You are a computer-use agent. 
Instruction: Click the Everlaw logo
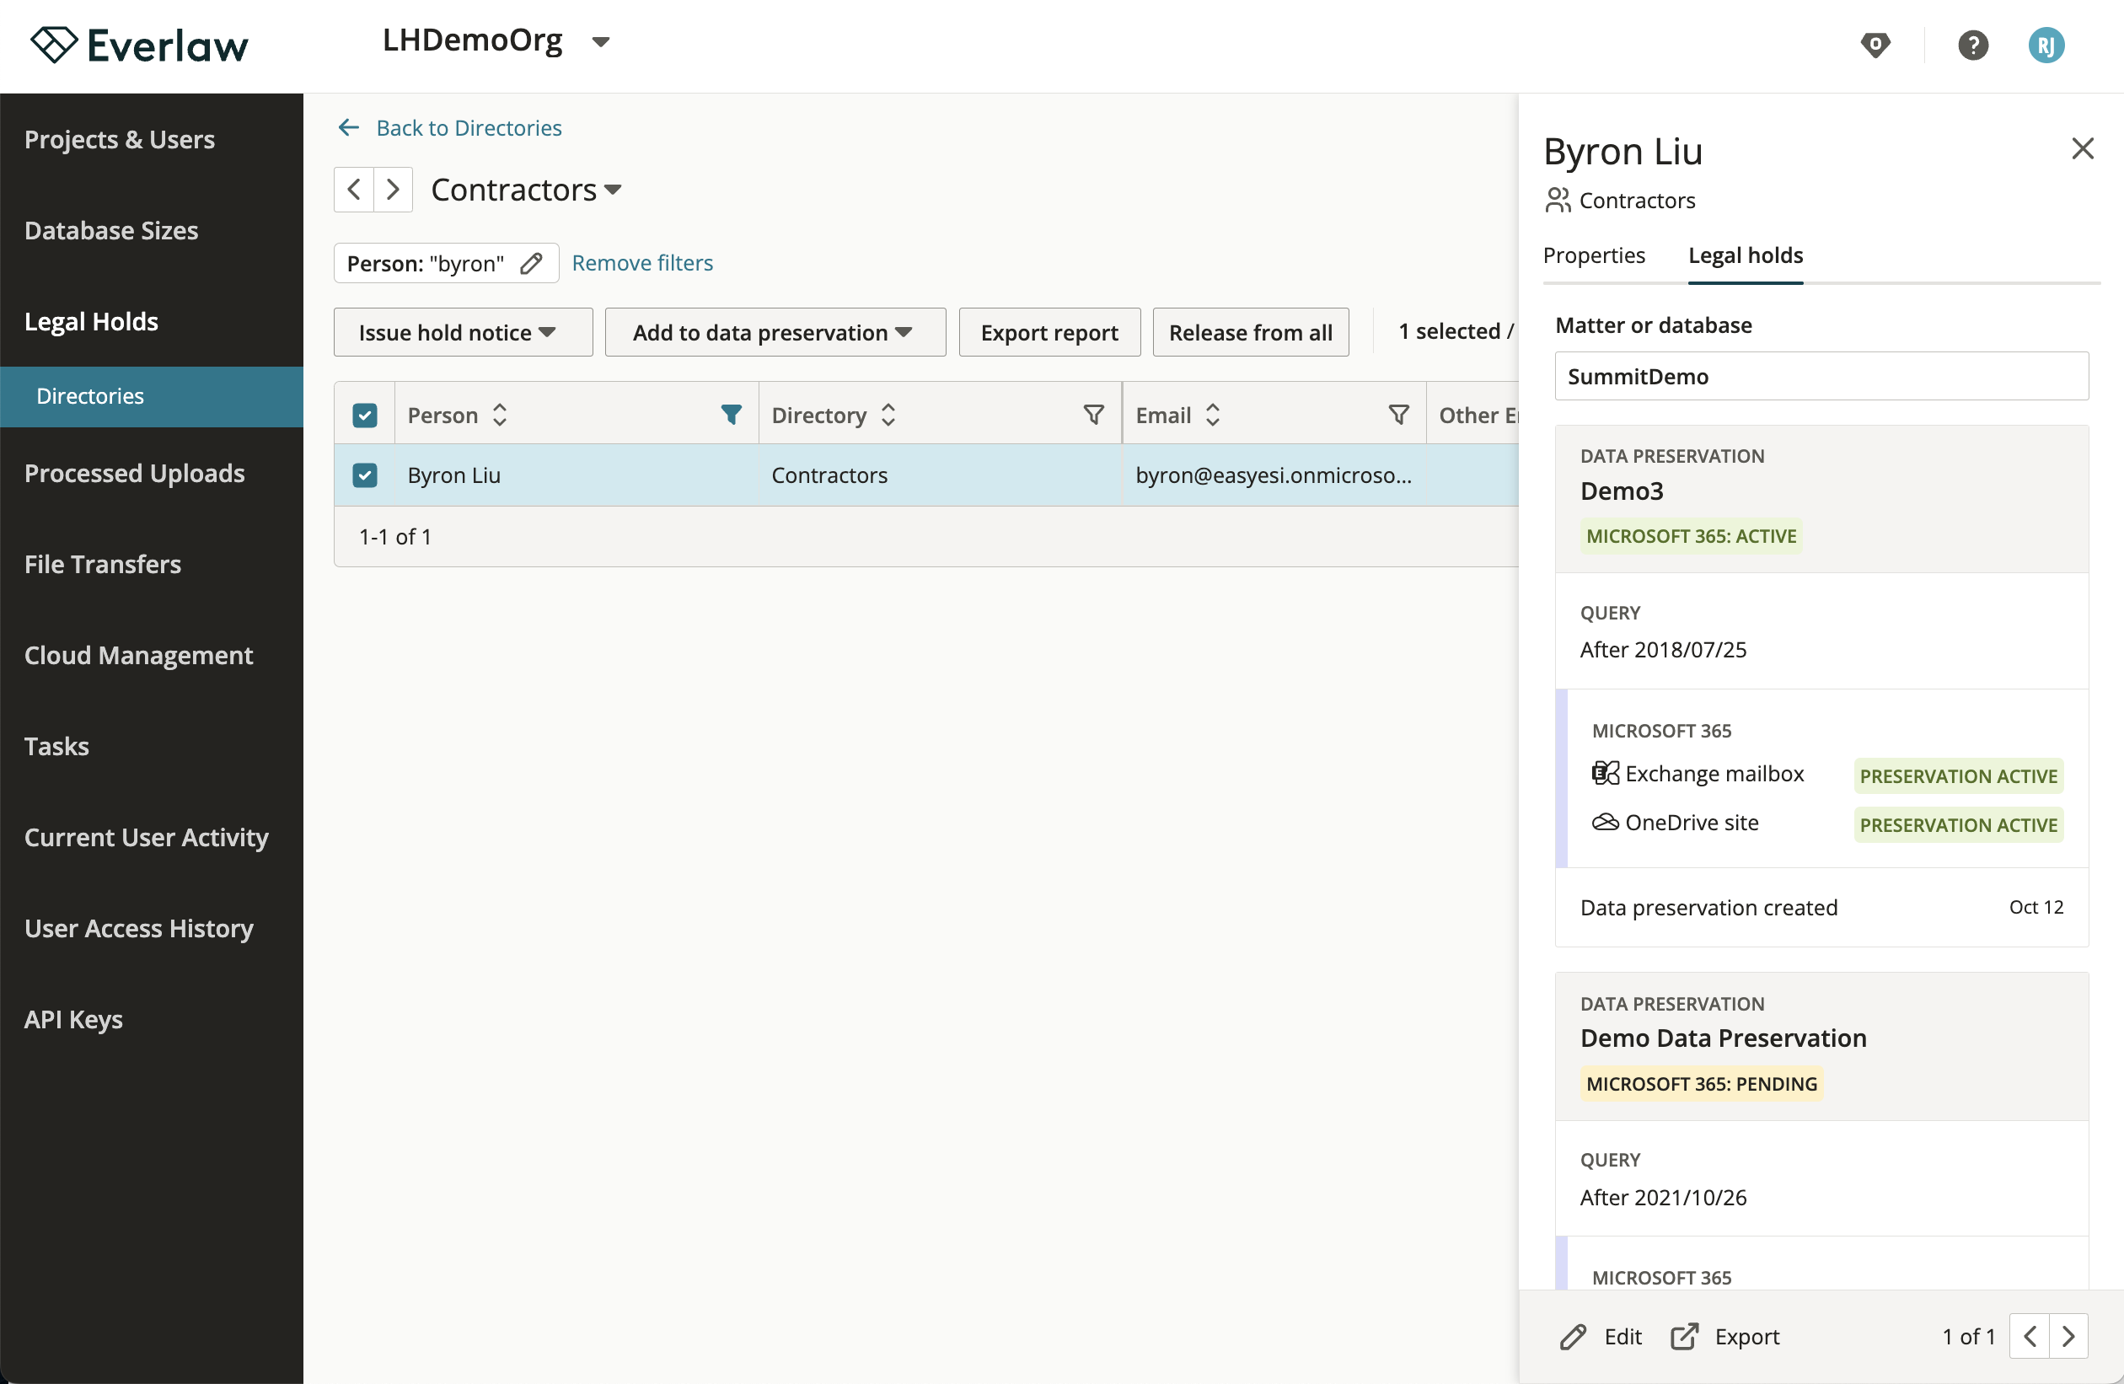coord(140,45)
